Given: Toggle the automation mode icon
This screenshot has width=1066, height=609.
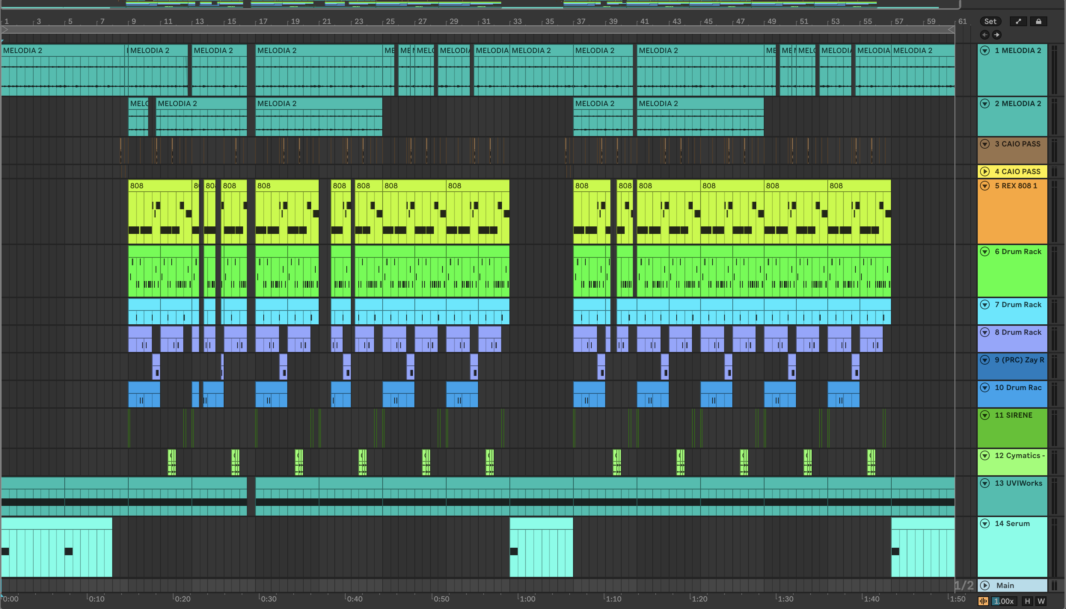Looking at the screenshot, I should 1018,21.
